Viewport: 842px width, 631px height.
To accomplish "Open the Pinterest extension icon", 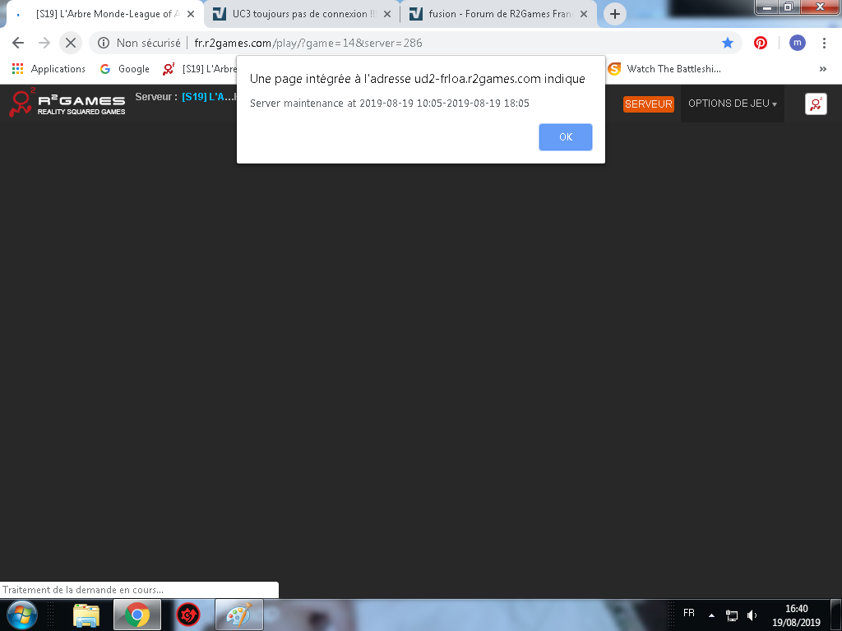I will (761, 43).
